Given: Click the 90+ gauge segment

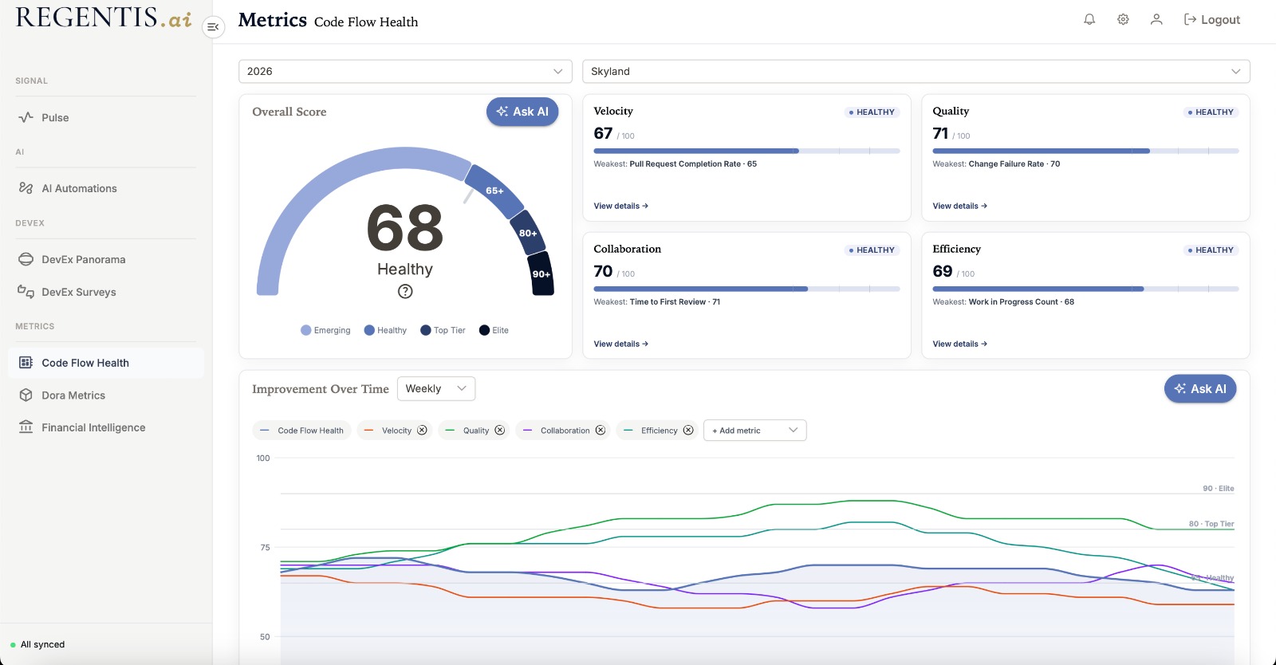Looking at the screenshot, I should [542, 273].
